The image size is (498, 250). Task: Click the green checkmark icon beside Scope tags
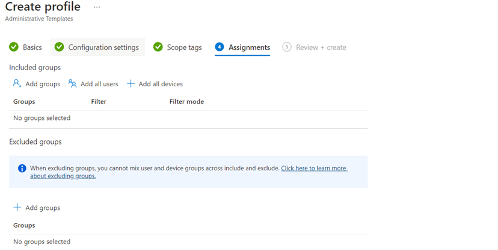[158, 47]
